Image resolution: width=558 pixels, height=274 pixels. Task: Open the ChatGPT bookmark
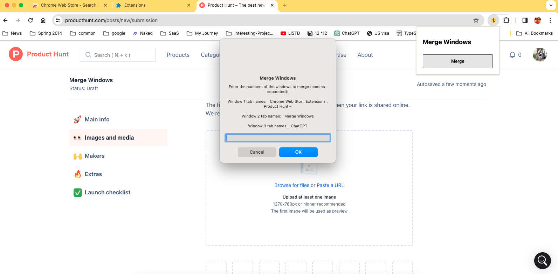pos(347,33)
